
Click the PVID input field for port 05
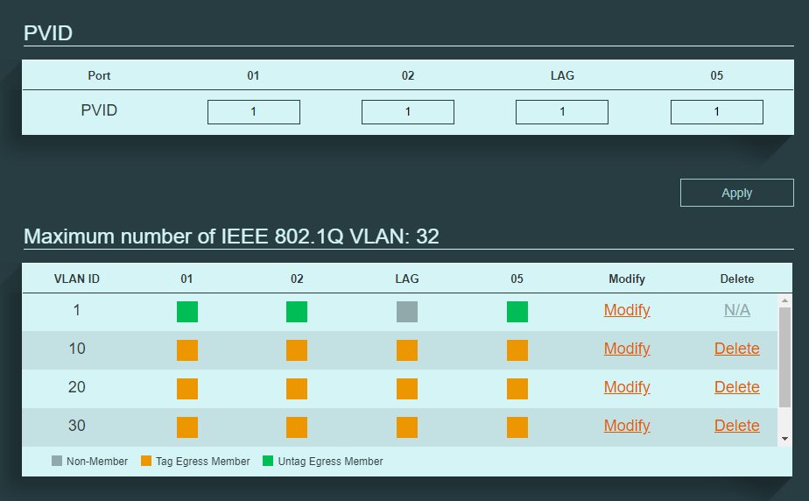click(x=717, y=112)
